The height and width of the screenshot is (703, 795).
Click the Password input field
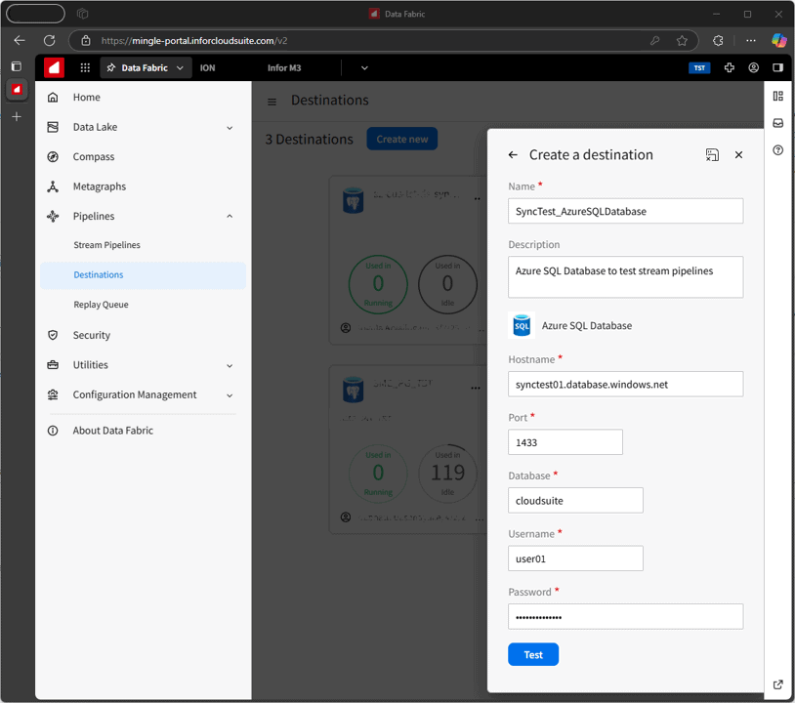(x=626, y=617)
